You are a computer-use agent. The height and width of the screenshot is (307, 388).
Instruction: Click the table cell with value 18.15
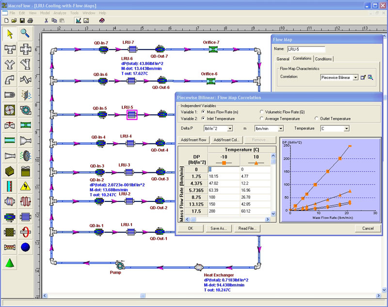(224, 176)
